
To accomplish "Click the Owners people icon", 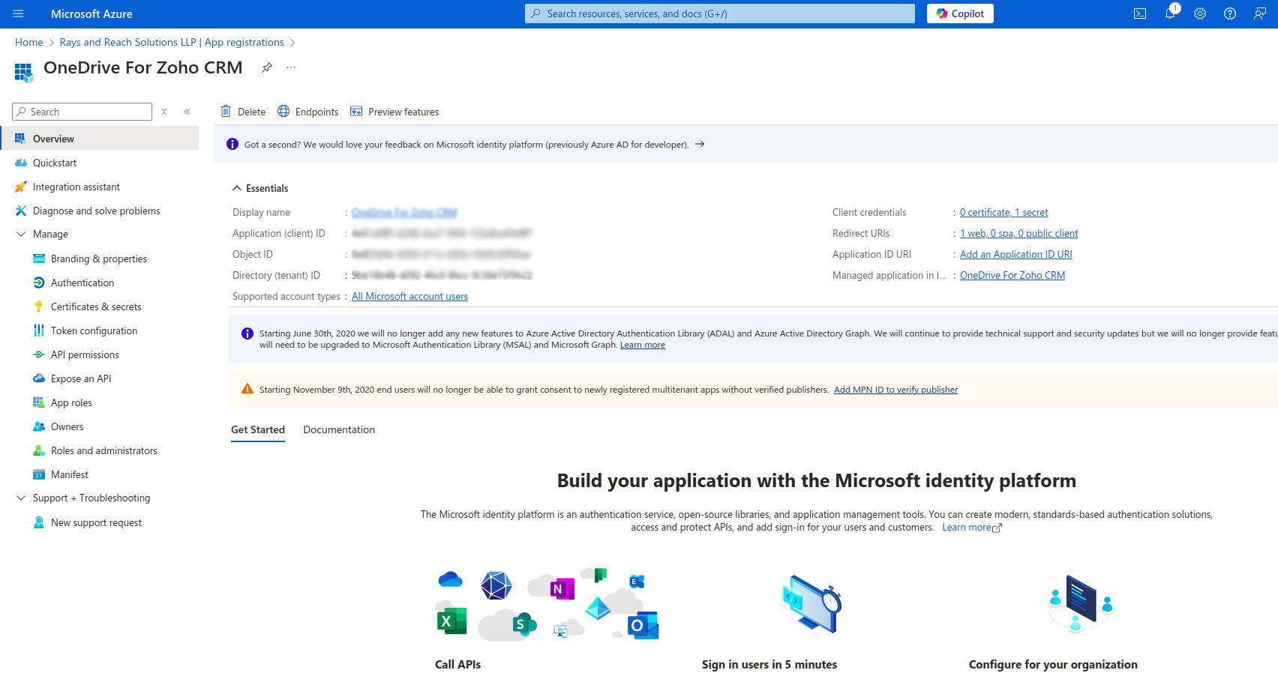I will (39, 426).
